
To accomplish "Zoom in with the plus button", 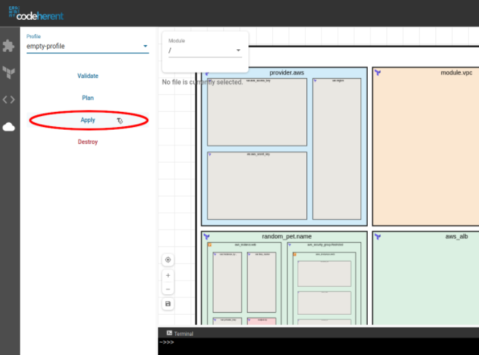I will click(x=168, y=276).
